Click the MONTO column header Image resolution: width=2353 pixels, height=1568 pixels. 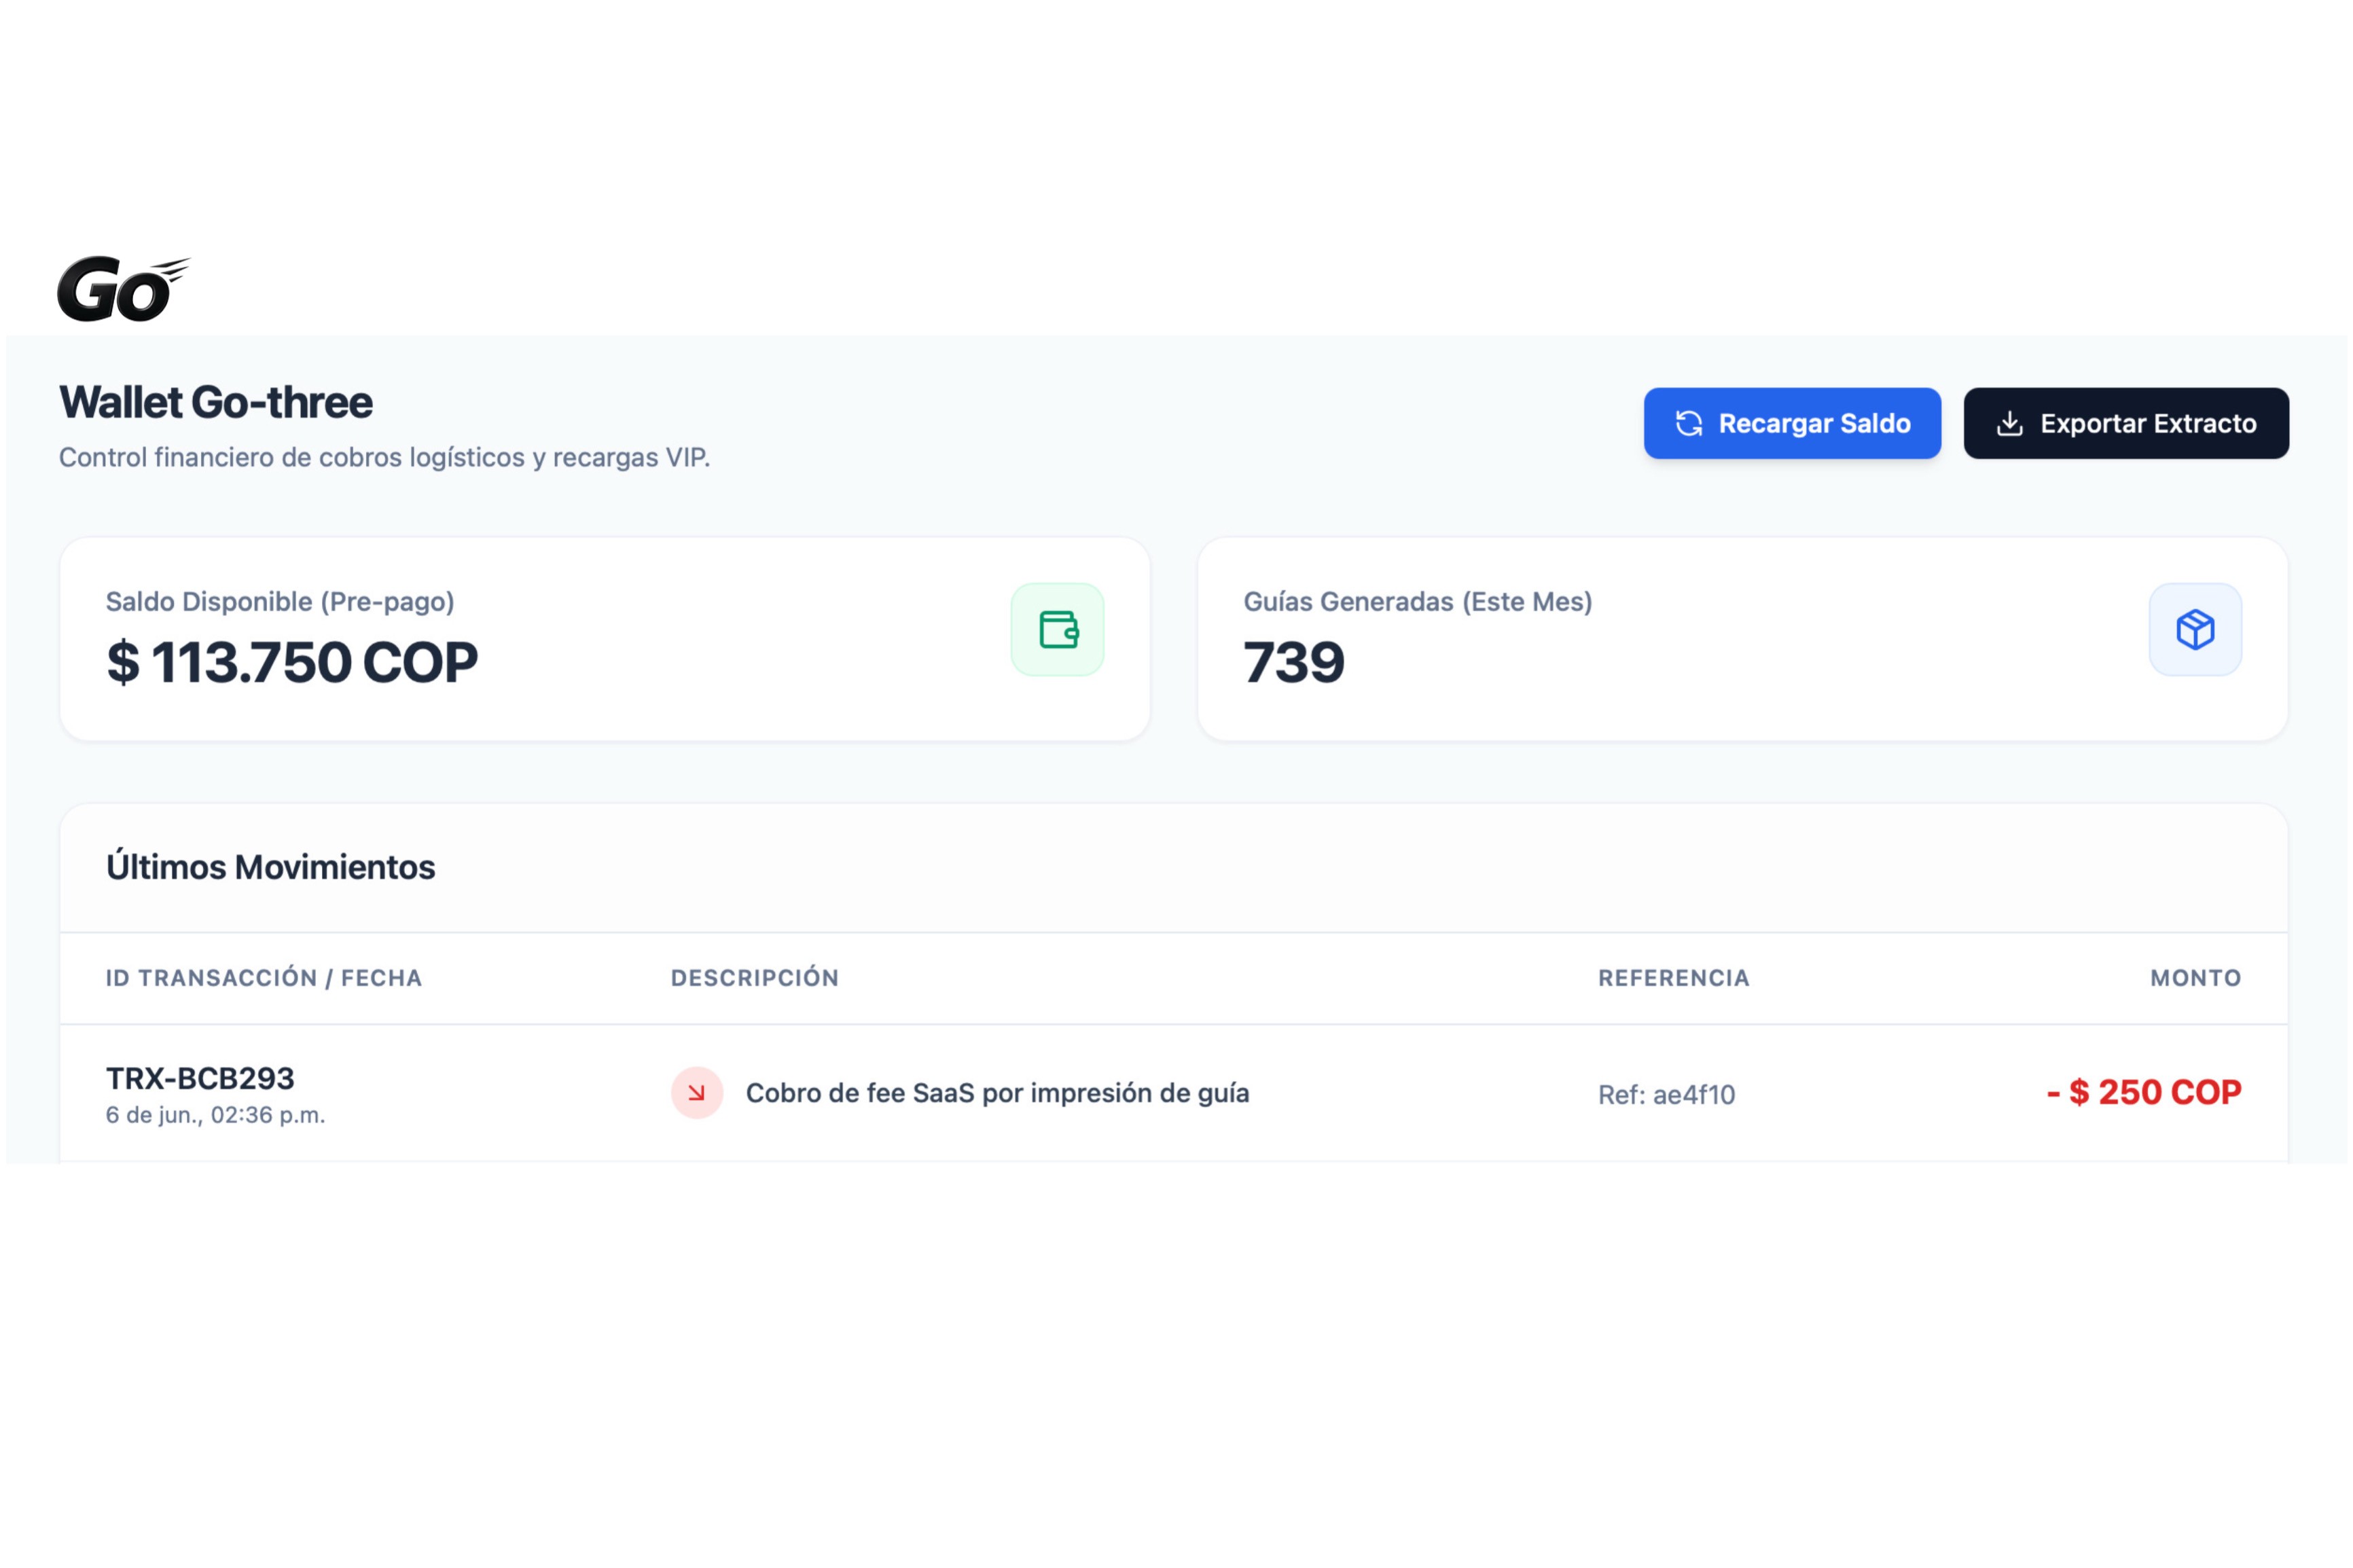coord(2196,978)
